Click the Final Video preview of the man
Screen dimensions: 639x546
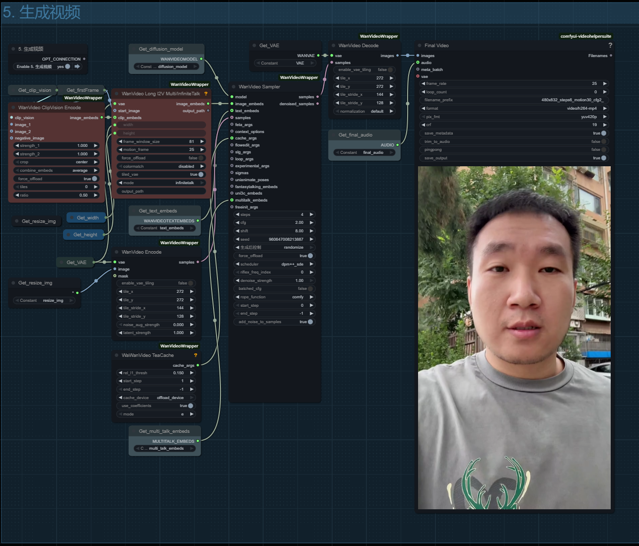[514, 338]
